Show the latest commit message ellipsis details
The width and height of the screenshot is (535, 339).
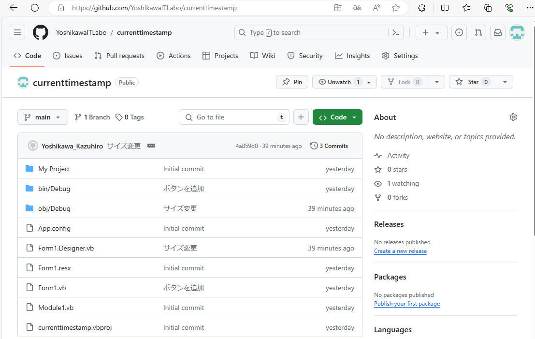[x=151, y=146]
